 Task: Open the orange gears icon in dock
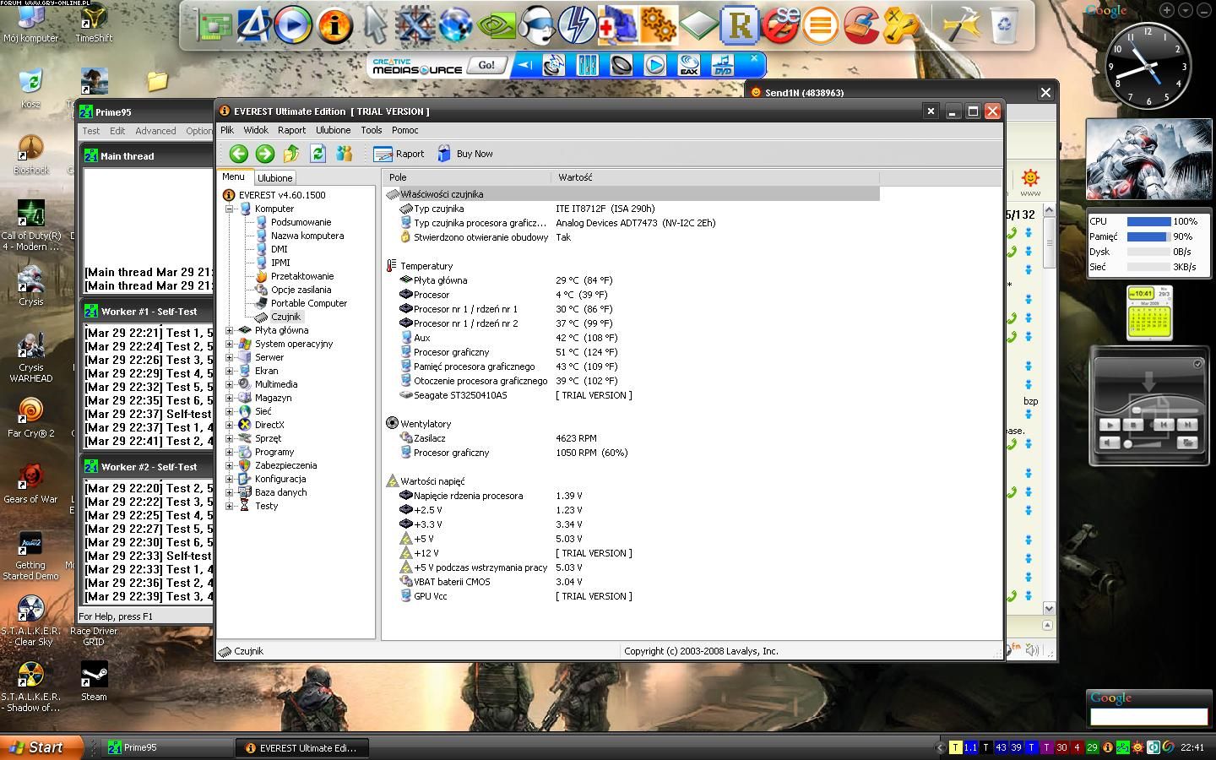point(659,25)
